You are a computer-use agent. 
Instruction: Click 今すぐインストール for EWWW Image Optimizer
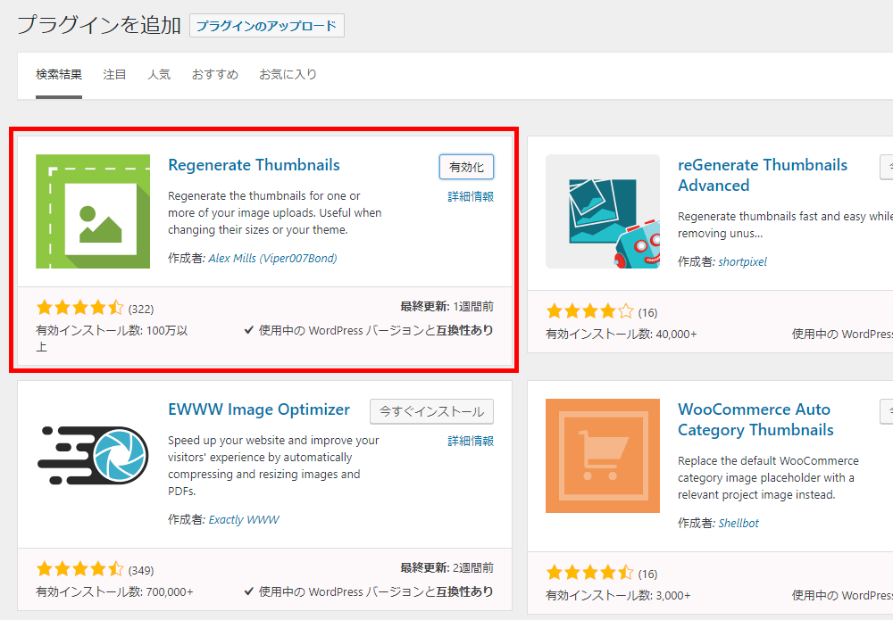pyautogui.click(x=431, y=411)
